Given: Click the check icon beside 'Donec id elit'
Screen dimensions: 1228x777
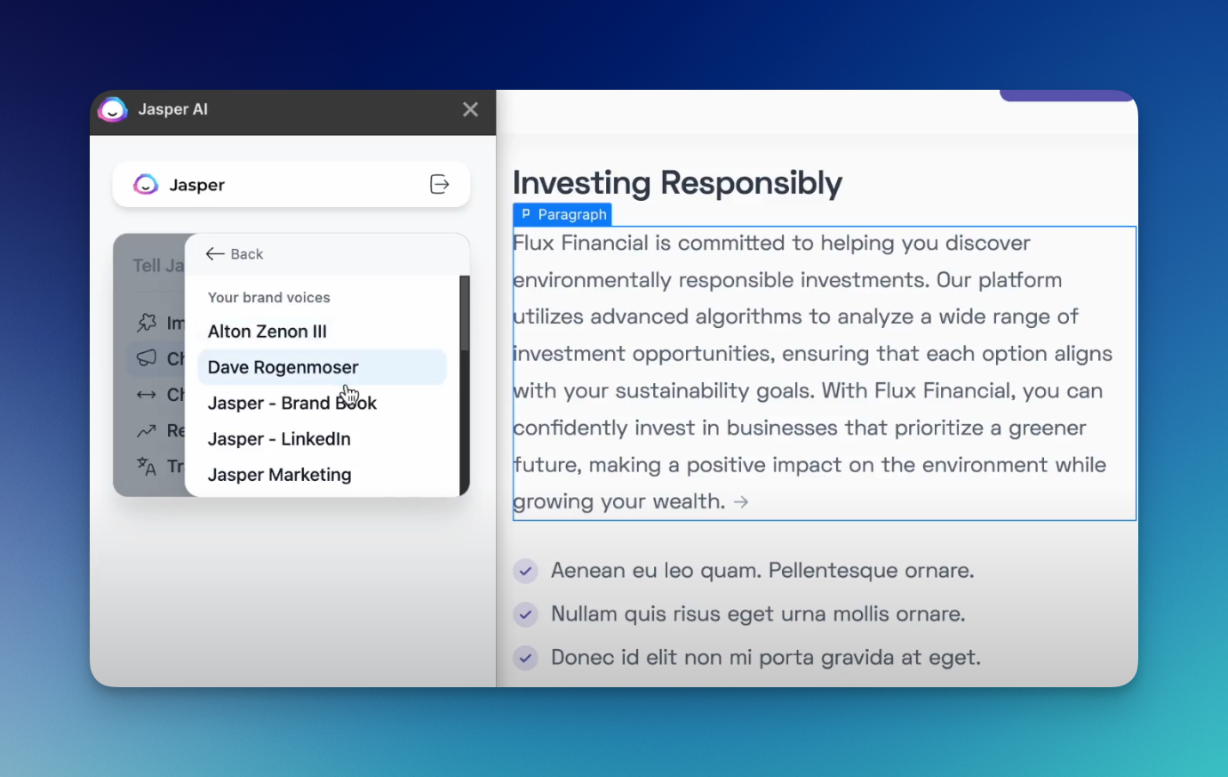Looking at the screenshot, I should point(526,658).
